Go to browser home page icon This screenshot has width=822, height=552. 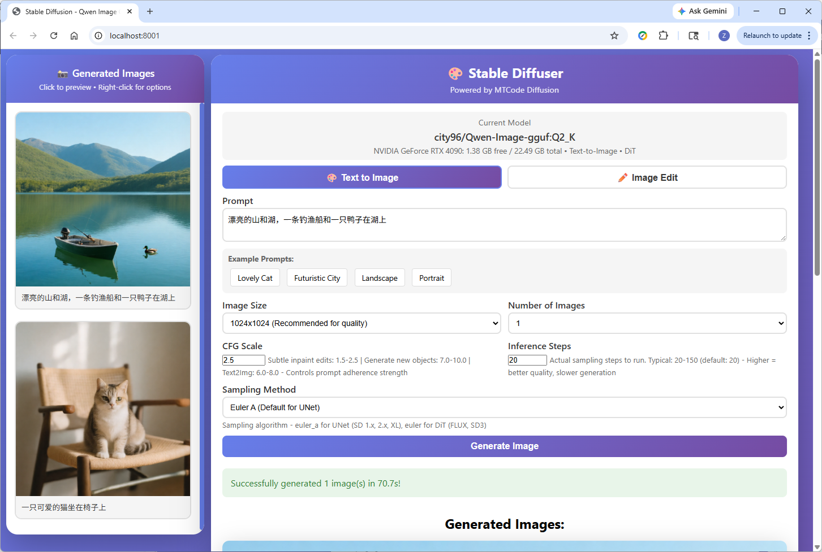[x=74, y=36]
